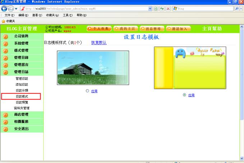Click the red X Stop loading icon
The image size is (244, 163).
(168, 8)
